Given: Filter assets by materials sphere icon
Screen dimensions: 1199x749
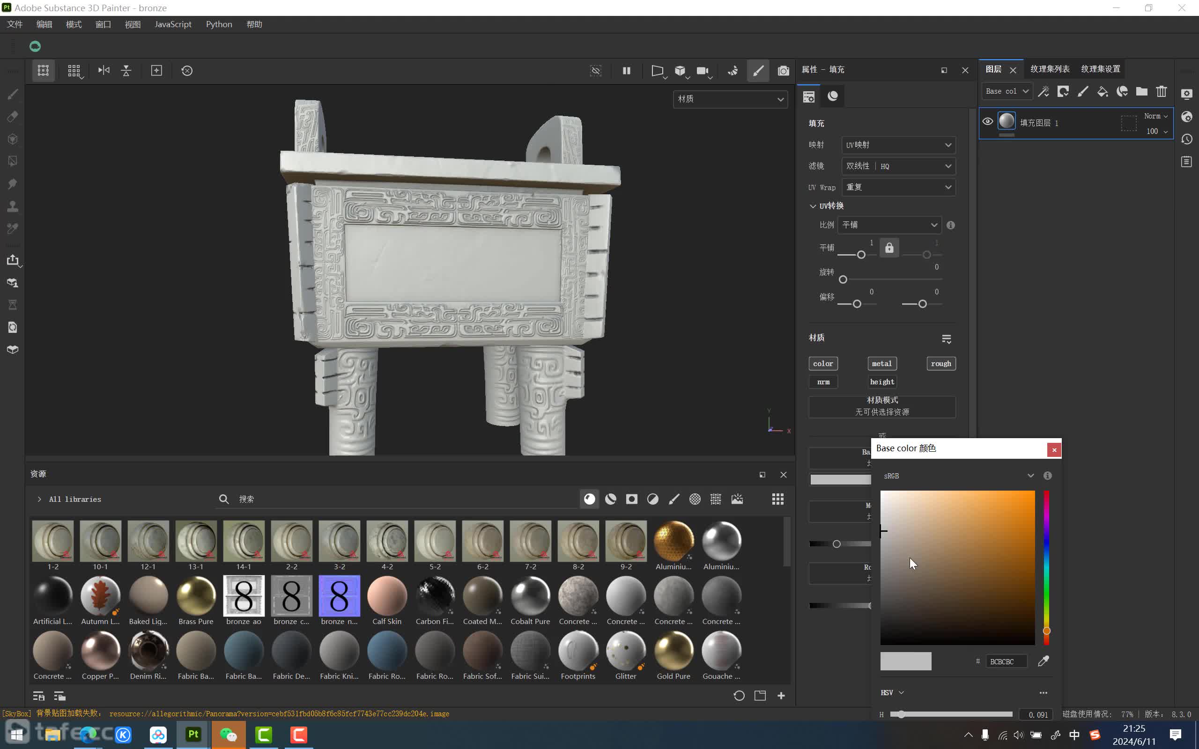Looking at the screenshot, I should pyautogui.click(x=589, y=499).
